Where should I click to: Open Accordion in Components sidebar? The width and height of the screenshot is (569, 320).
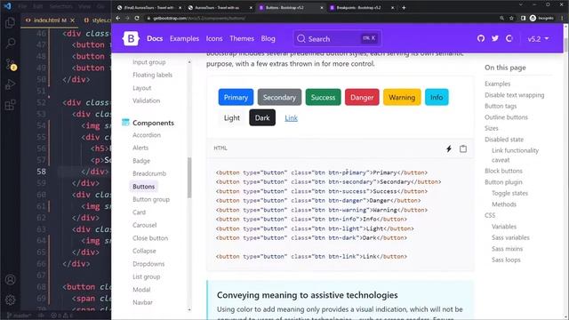coord(147,135)
